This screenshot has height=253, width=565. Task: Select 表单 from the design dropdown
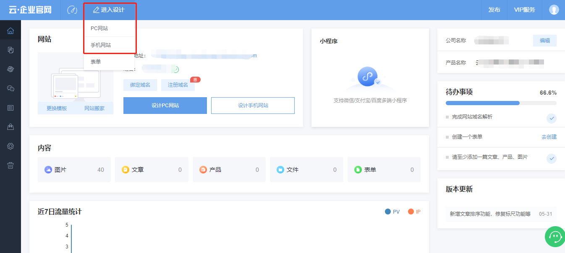[x=96, y=62]
